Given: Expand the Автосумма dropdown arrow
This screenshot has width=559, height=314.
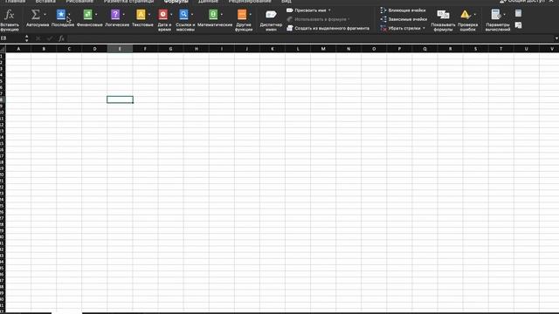Looking at the screenshot, I should click(x=45, y=15).
